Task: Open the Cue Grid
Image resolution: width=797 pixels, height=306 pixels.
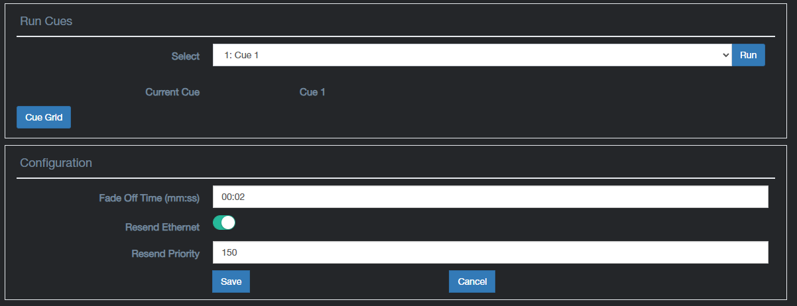Action: pos(44,117)
